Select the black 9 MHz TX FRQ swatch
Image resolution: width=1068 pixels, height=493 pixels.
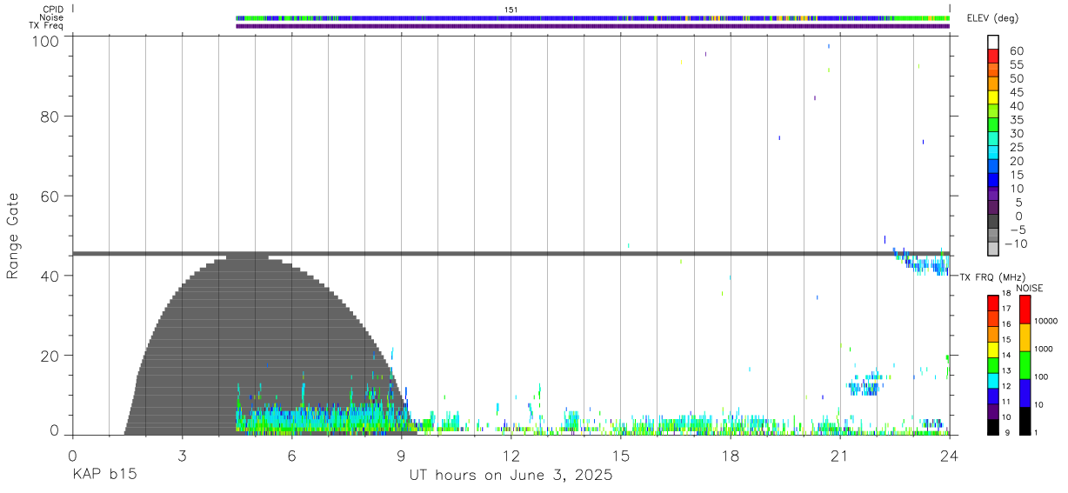993,427
